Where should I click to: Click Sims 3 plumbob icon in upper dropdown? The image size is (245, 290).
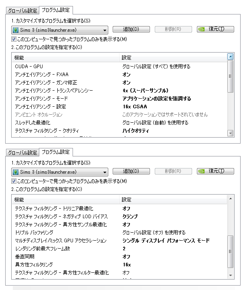pos(16,30)
